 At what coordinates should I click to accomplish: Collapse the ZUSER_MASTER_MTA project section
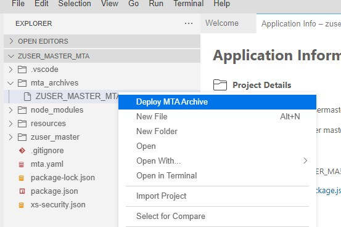(11, 56)
